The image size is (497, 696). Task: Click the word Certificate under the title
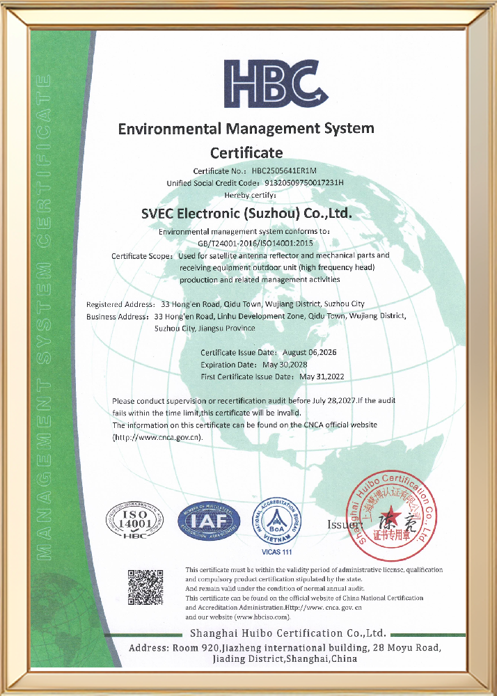pos(246,152)
